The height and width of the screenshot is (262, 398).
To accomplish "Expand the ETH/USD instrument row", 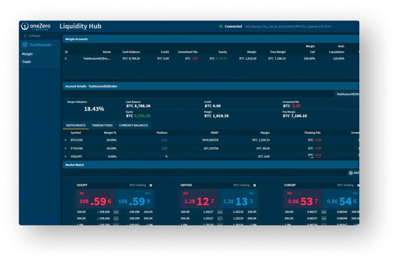I will pyautogui.click(x=66, y=149).
